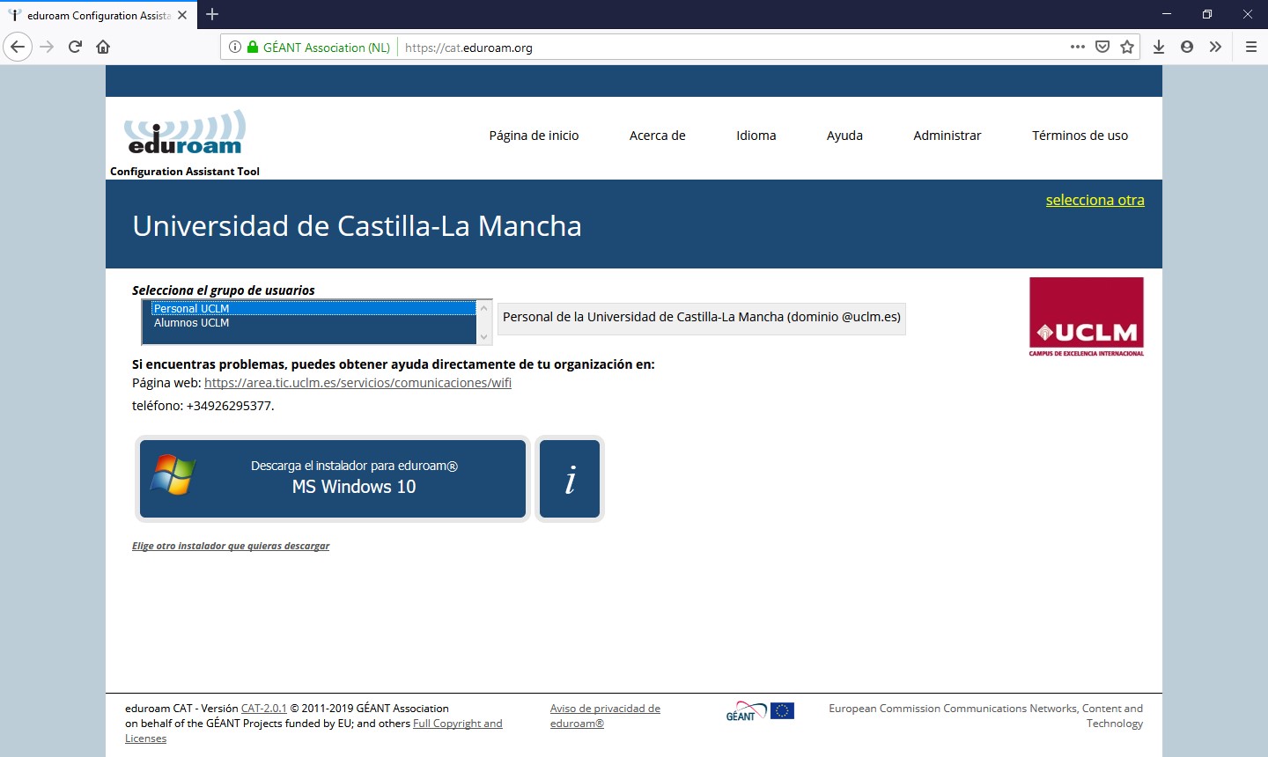Screen dimensions: 1268x757
Task: Click 'Elige otro instalador que quieras descargar'
Action: point(231,546)
